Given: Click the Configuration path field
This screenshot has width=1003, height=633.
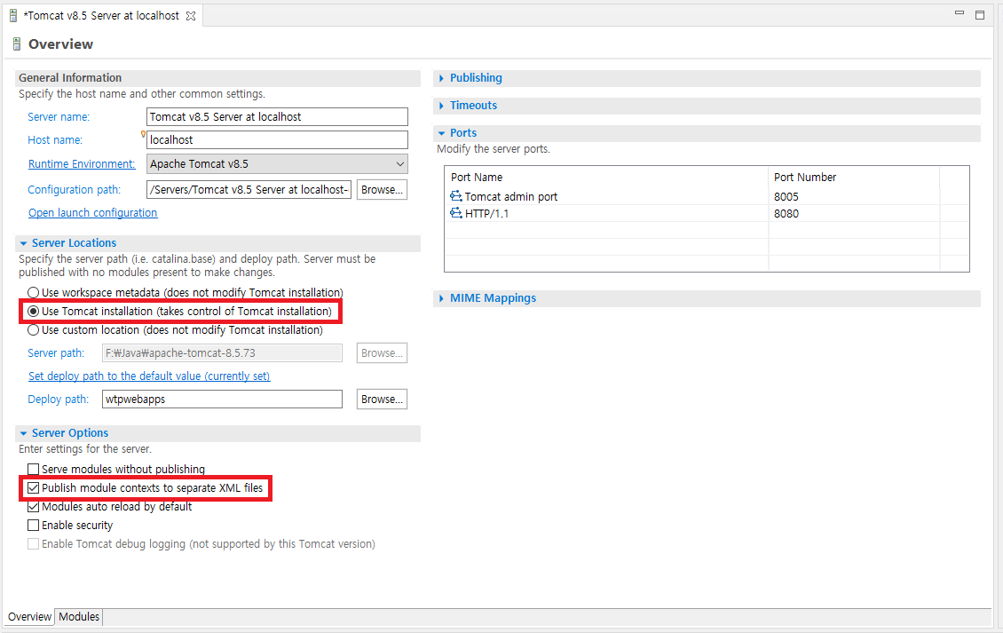Looking at the screenshot, I should 249,190.
